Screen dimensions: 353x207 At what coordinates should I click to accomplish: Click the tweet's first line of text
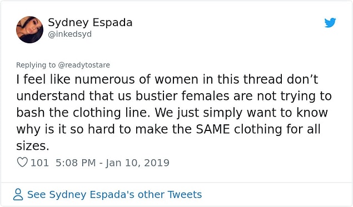coord(167,79)
